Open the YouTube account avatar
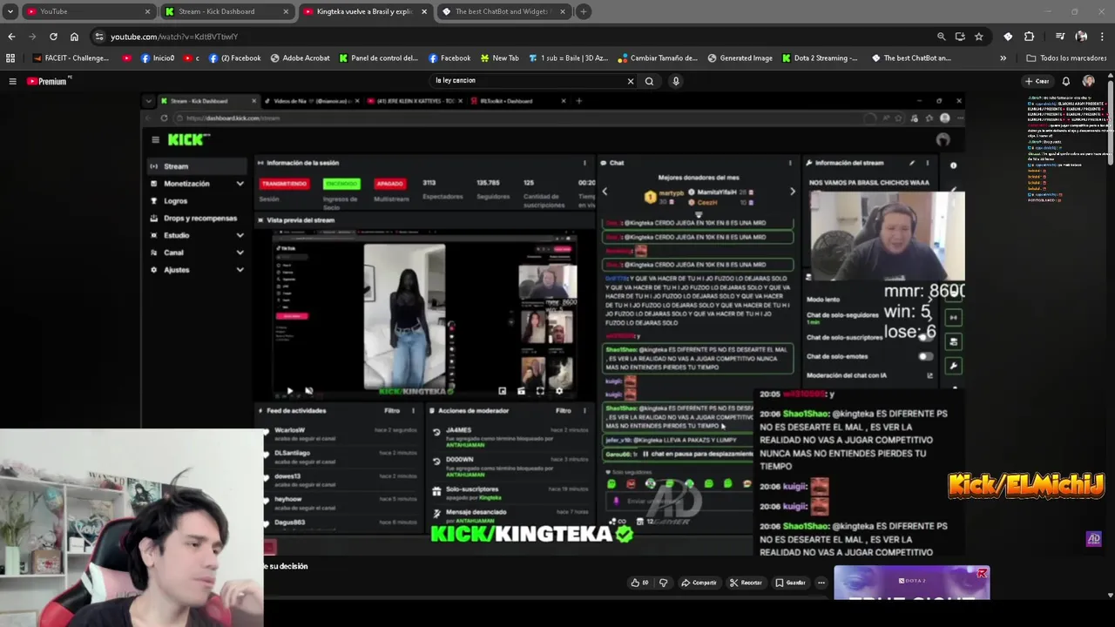Screen dimensions: 1115x627 point(1089,81)
